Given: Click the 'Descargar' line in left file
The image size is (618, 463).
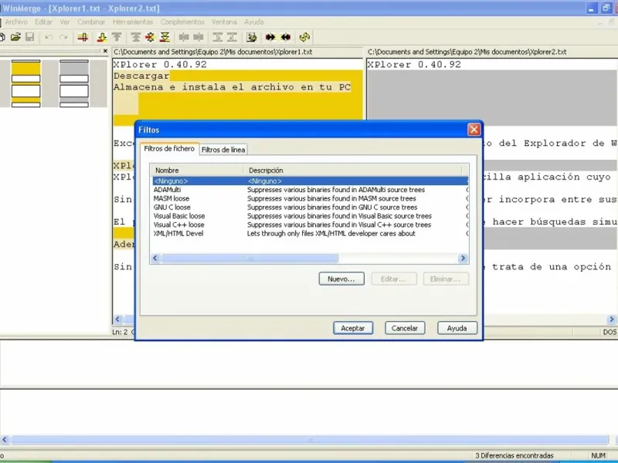Looking at the screenshot, I should click(141, 76).
